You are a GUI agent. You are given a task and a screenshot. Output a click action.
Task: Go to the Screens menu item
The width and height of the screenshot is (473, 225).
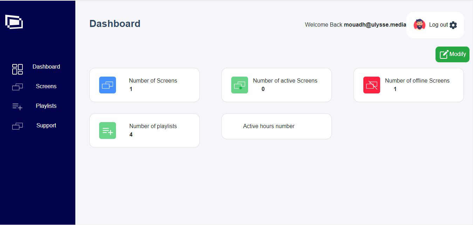pyautogui.click(x=46, y=86)
